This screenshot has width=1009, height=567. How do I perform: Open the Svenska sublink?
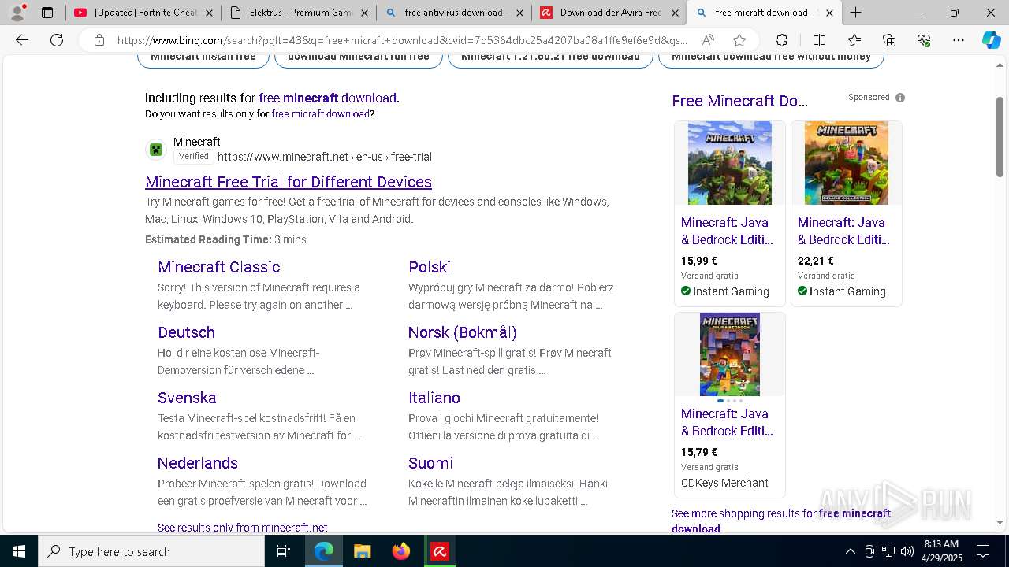coord(187,398)
